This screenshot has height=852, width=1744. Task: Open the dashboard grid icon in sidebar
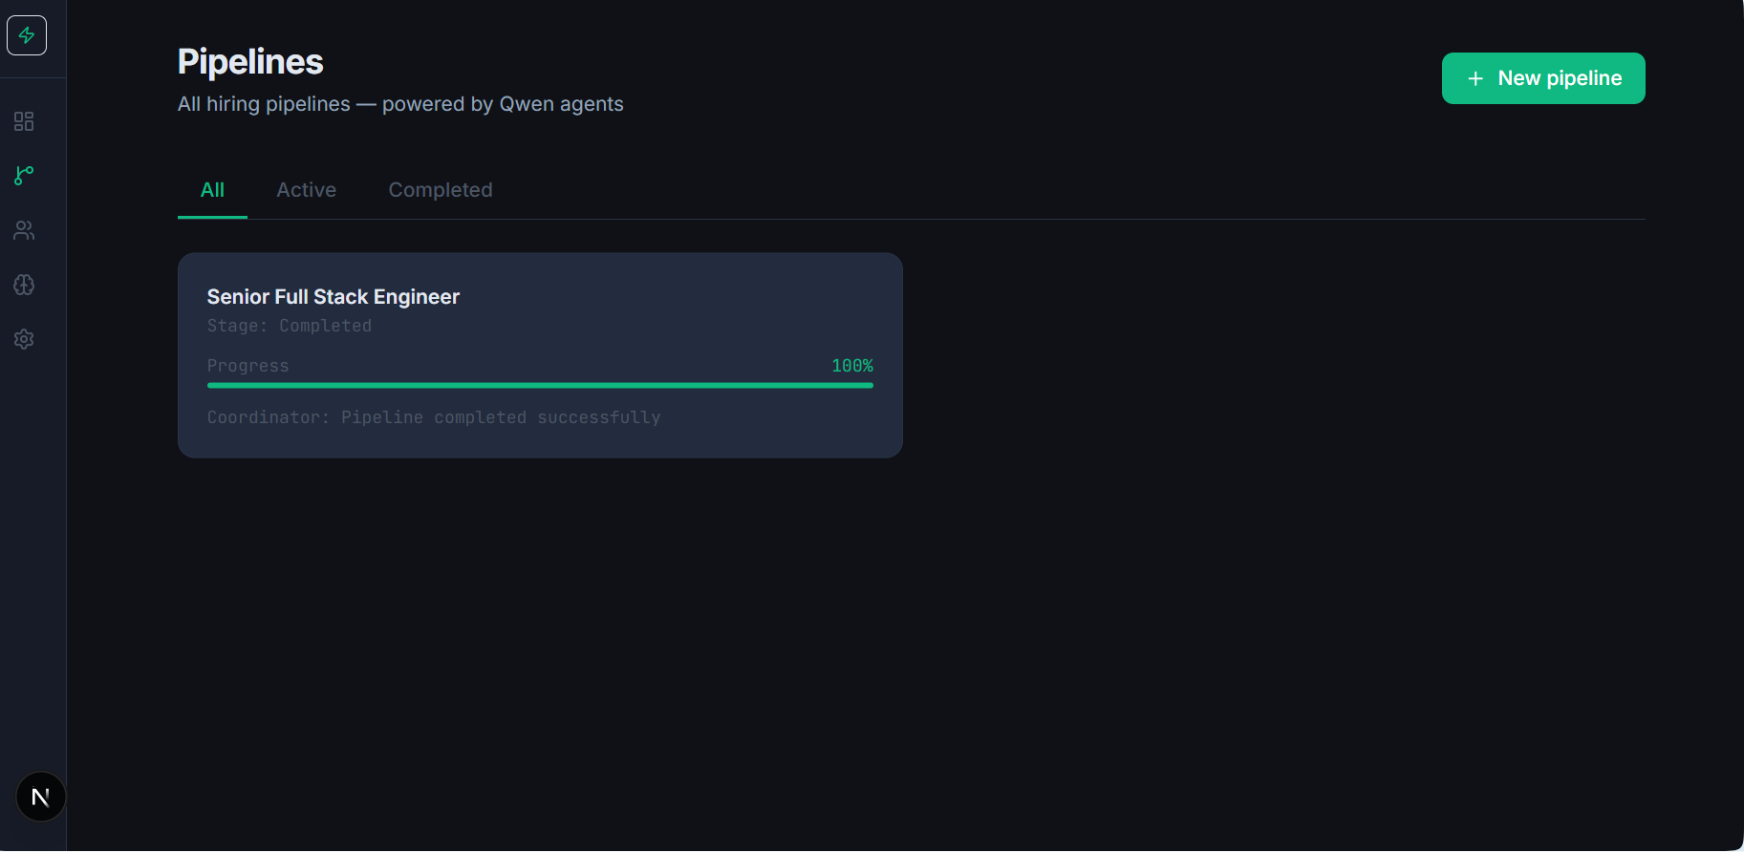(24, 121)
